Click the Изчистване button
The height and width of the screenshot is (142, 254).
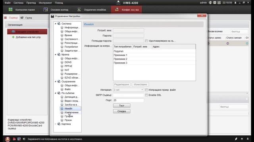tap(140, 84)
